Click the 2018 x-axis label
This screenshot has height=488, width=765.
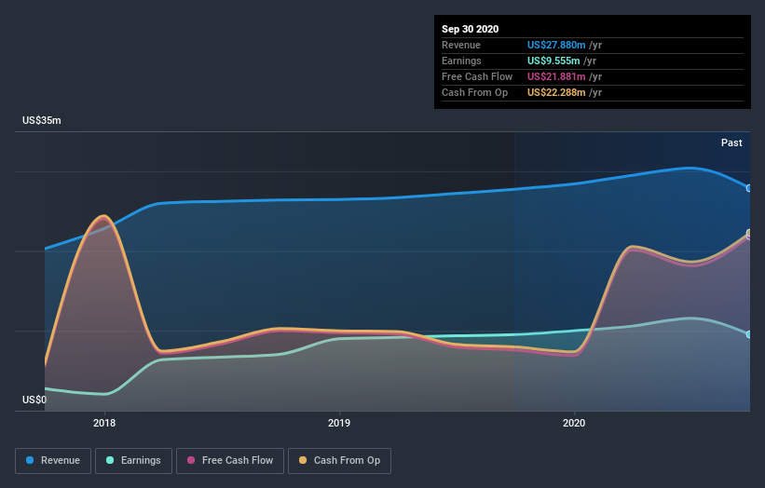point(104,423)
